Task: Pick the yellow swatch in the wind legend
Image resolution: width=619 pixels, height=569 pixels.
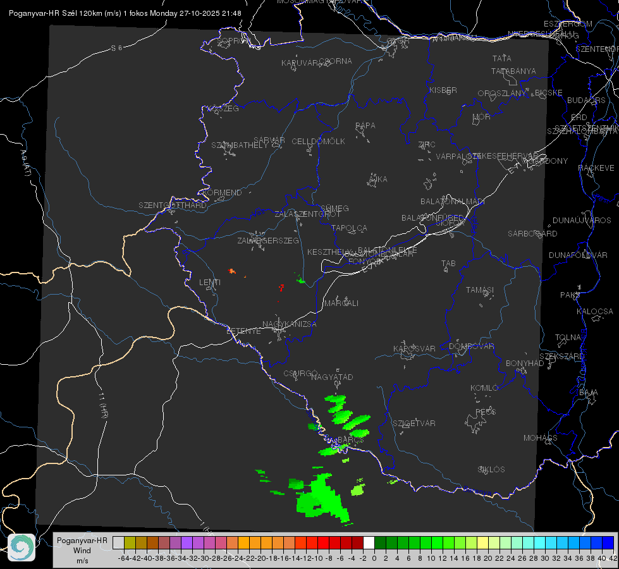Action: point(482,542)
